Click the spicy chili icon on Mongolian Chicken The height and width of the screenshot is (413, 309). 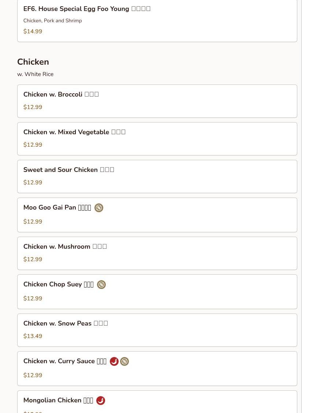(101, 401)
